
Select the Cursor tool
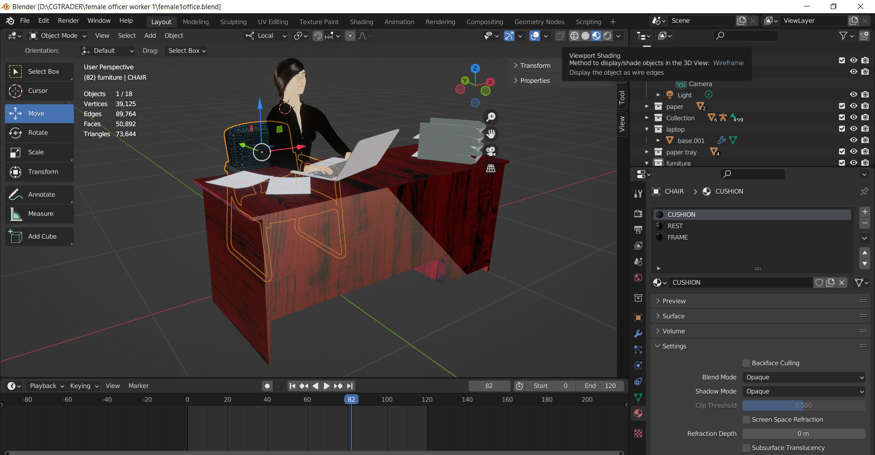pyautogui.click(x=39, y=91)
